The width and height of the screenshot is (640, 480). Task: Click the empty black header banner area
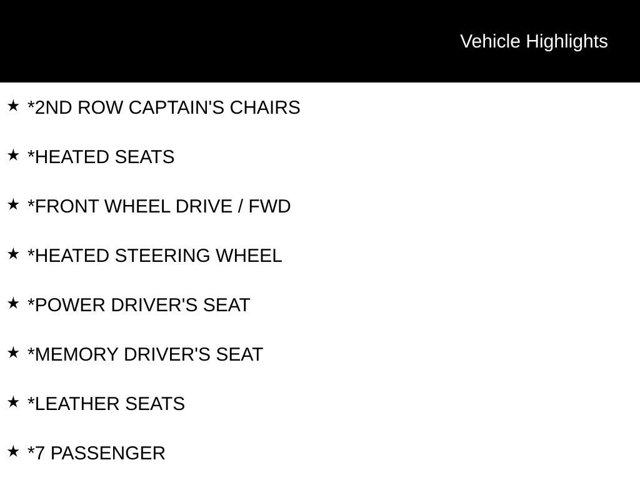pos(219,41)
